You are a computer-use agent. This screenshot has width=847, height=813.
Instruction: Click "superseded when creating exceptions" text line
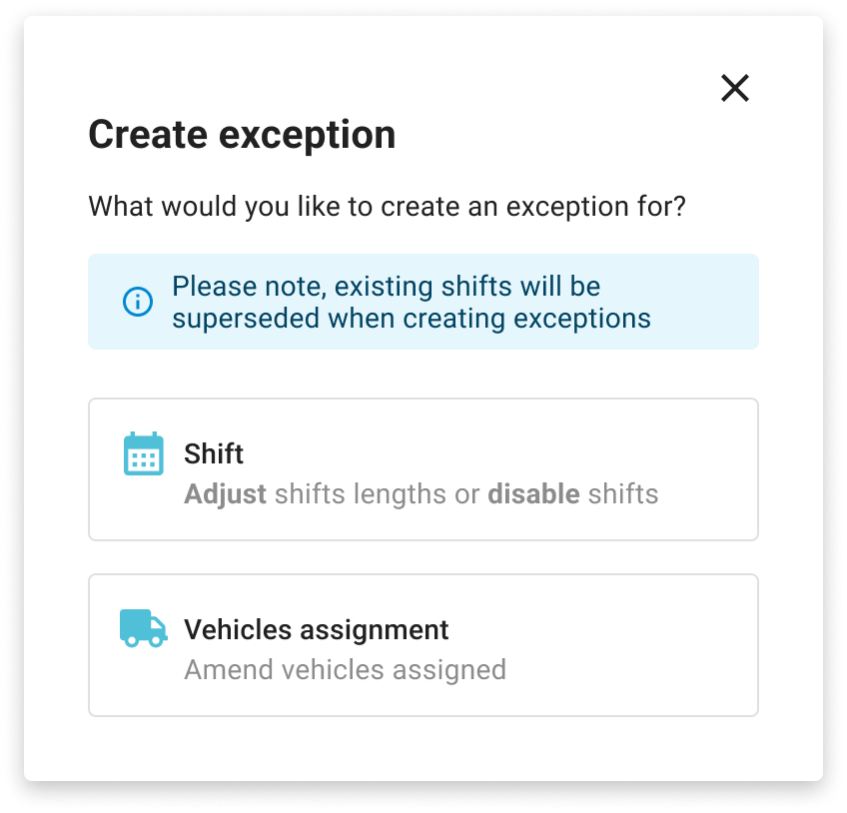click(411, 319)
